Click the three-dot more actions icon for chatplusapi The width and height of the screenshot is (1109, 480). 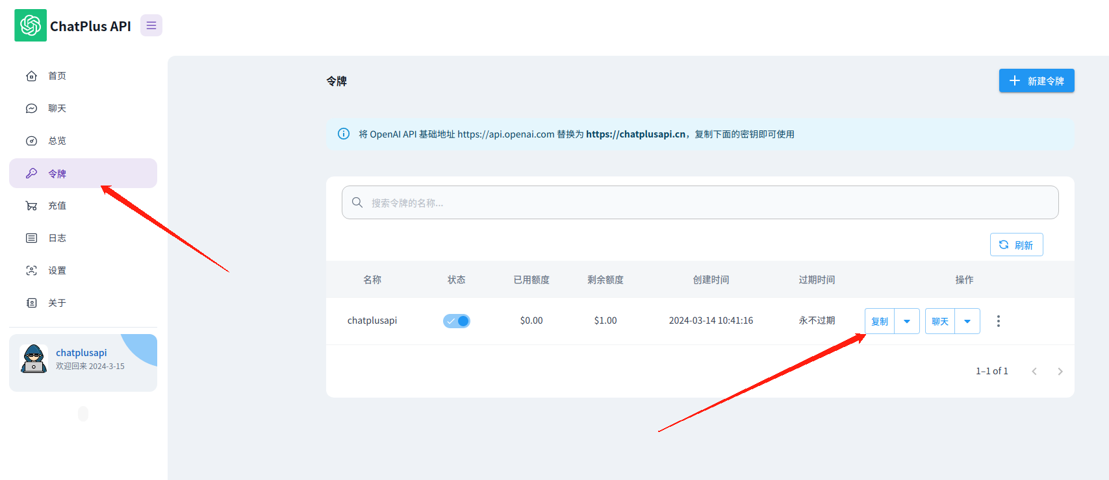click(x=999, y=321)
